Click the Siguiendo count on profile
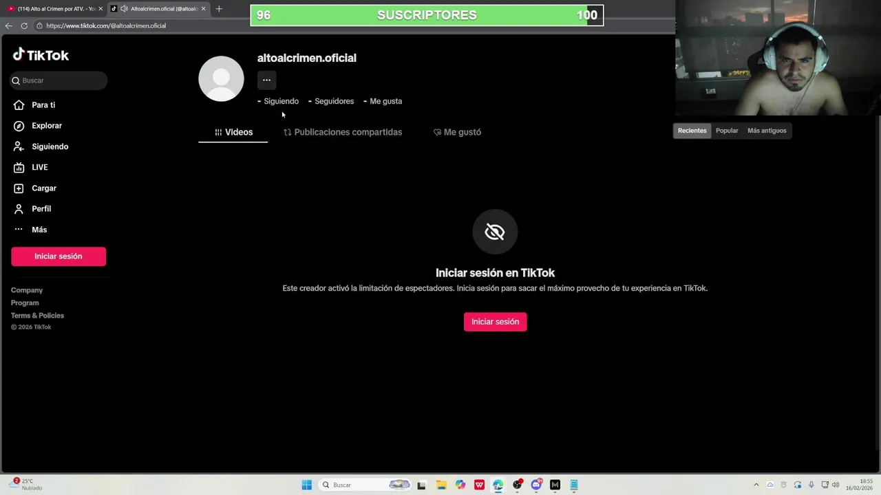Viewport: 881px width, 495px height. pos(278,101)
